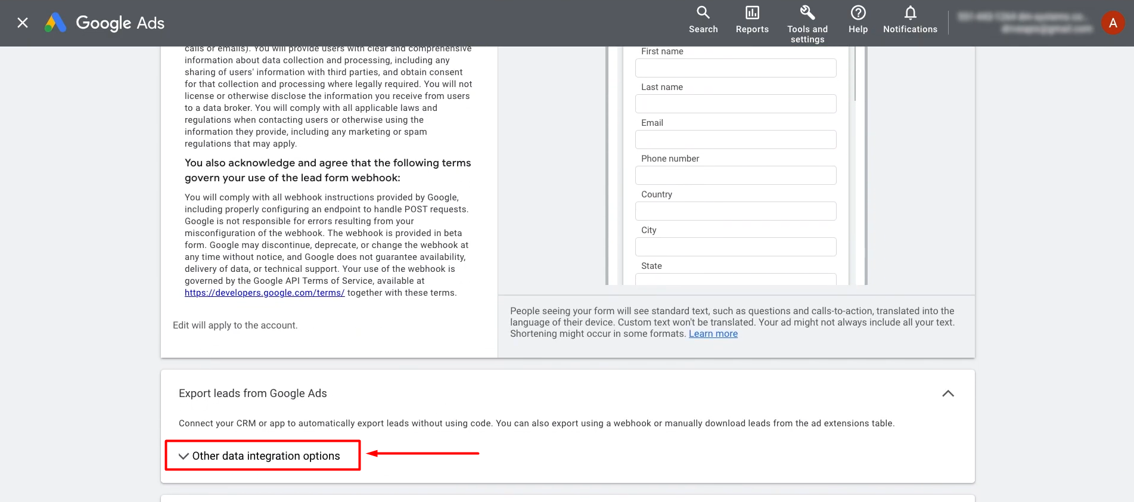The height and width of the screenshot is (502, 1134).
Task: Collapse the Export leads section chevron
Action: pyautogui.click(x=947, y=393)
